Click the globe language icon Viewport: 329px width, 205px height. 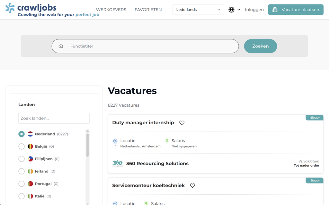click(x=231, y=10)
